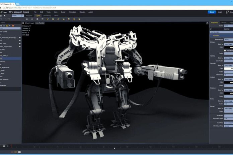The height and width of the screenshot is (155, 233).
Task: Open the File menu
Action: click(x=35, y=12)
